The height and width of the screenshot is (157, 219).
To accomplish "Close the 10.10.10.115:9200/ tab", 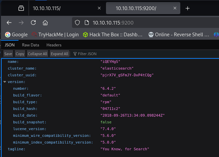I will click(x=175, y=8).
